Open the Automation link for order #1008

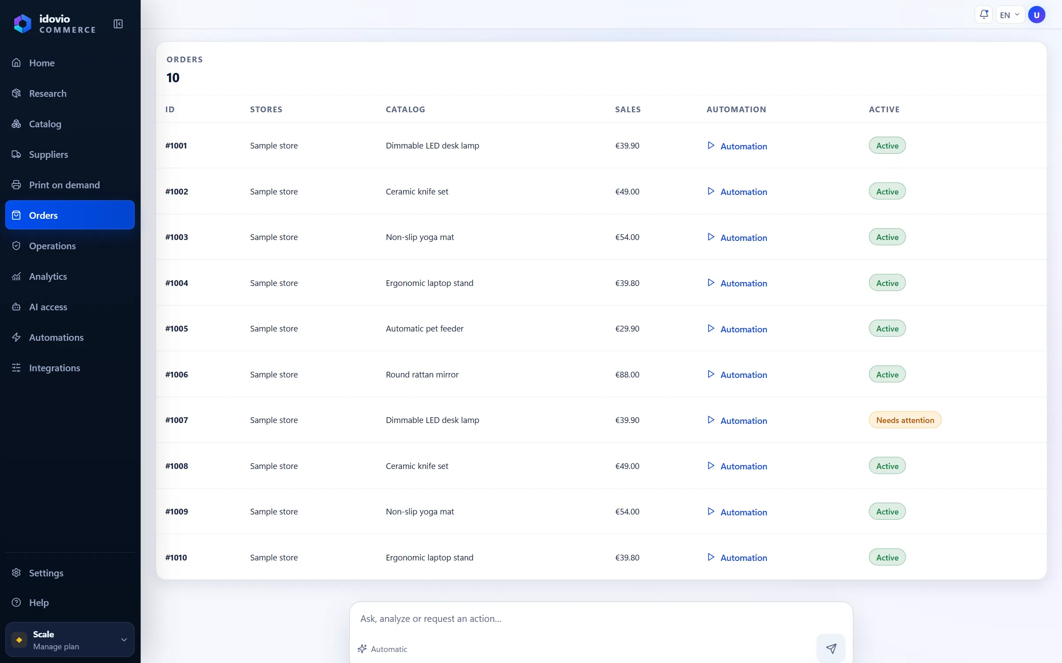tap(737, 466)
